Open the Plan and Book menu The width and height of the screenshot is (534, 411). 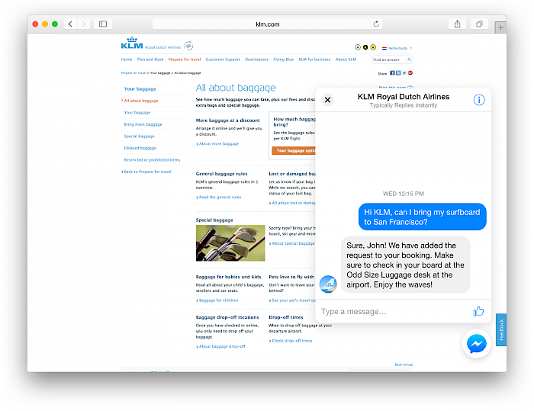[x=150, y=59]
